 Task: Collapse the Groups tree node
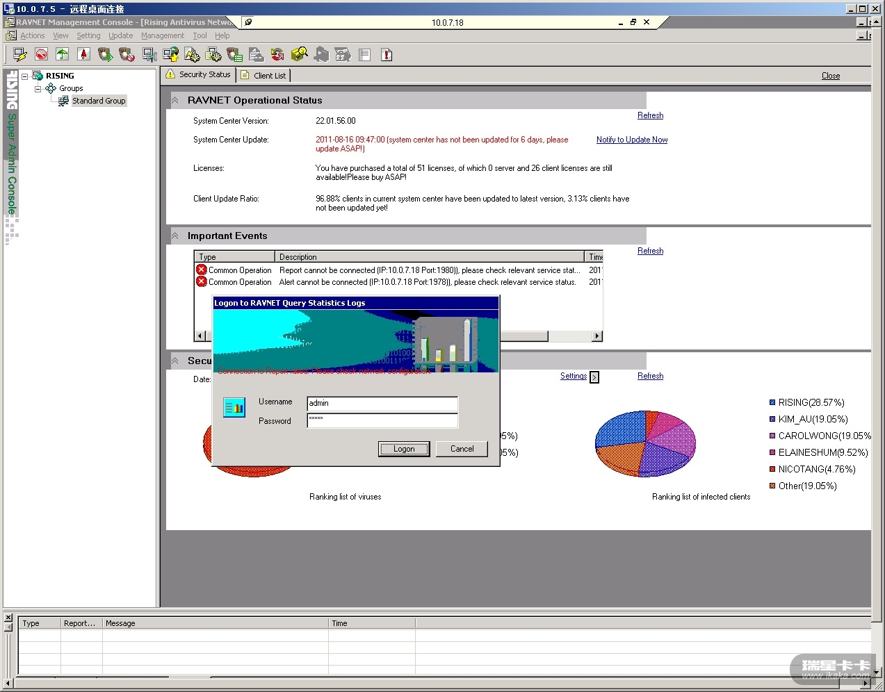coord(38,88)
